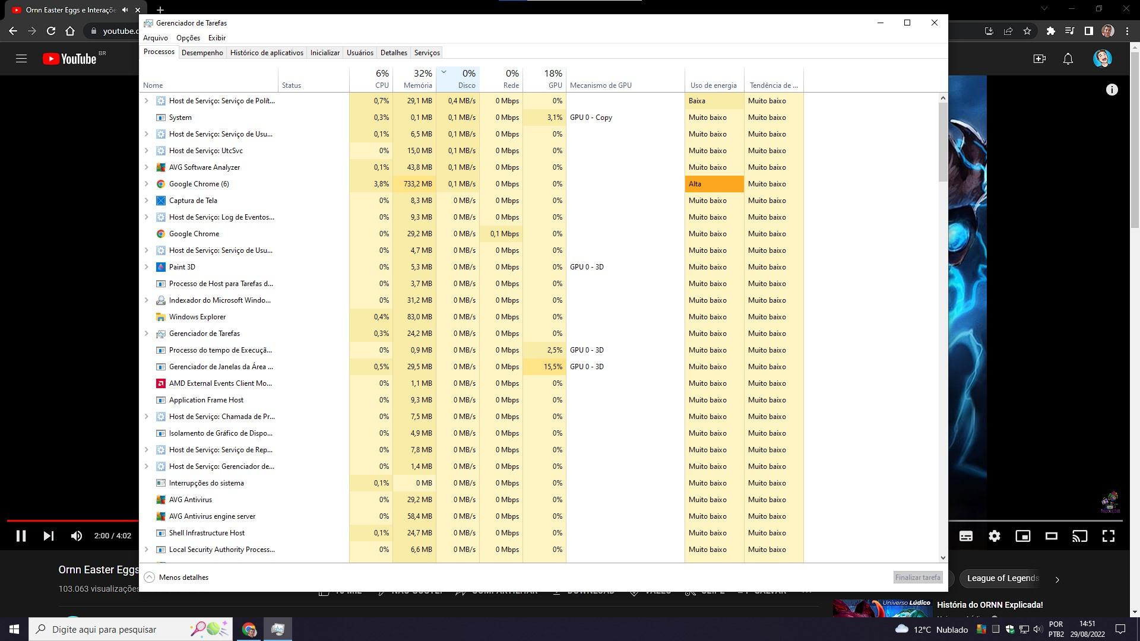The height and width of the screenshot is (641, 1140).
Task: Click the AVG Antivirus engine server icon
Action: coord(160,516)
